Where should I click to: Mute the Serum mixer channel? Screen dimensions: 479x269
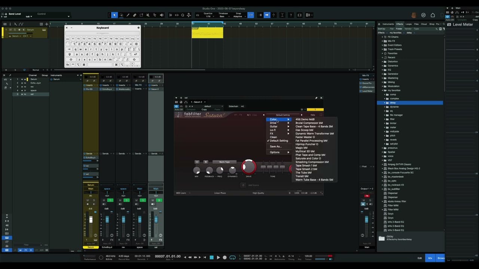point(88,200)
